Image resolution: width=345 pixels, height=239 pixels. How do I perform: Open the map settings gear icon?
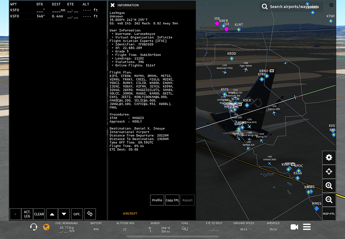pyautogui.click(x=329, y=158)
